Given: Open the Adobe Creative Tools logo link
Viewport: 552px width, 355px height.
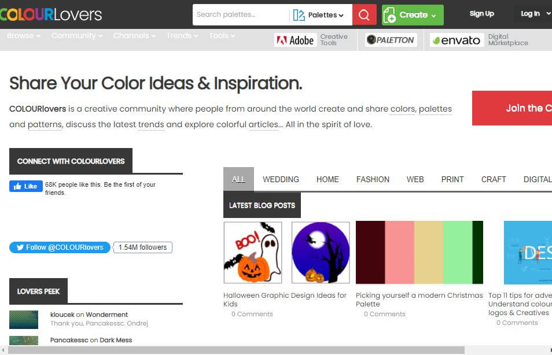Looking at the screenshot, I should (x=295, y=40).
